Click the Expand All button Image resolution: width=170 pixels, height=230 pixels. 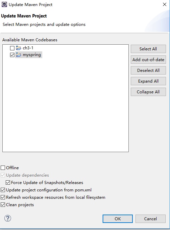[148, 81]
